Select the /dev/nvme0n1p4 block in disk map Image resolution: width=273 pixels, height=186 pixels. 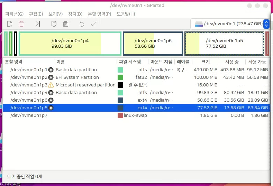tap(70, 44)
